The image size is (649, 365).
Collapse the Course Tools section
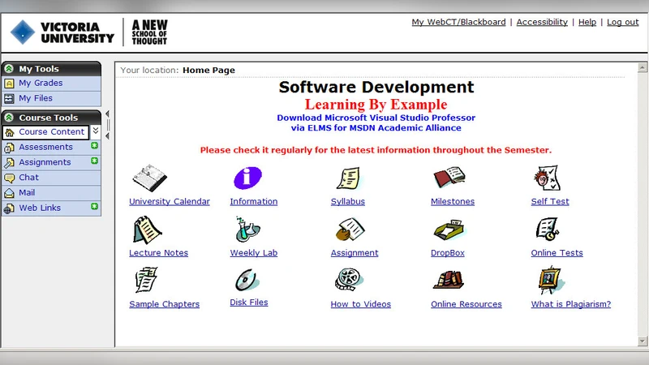(9, 118)
